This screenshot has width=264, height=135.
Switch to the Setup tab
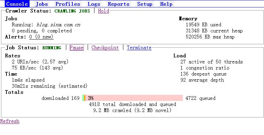[x=145, y=4]
